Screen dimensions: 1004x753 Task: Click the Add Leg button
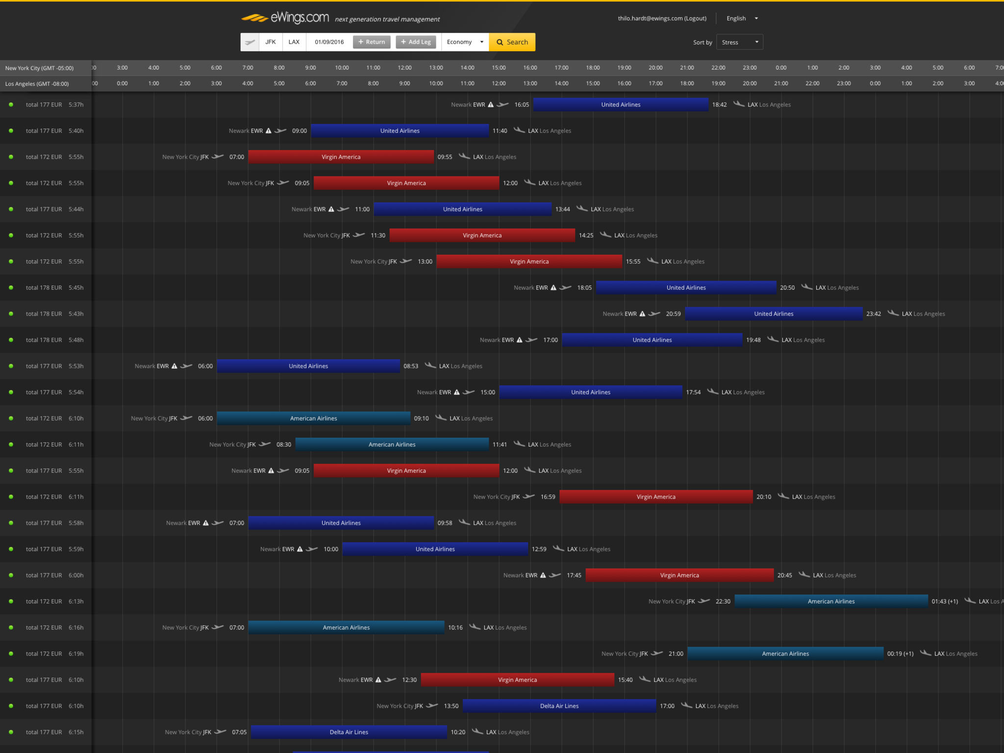tap(416, 42)
